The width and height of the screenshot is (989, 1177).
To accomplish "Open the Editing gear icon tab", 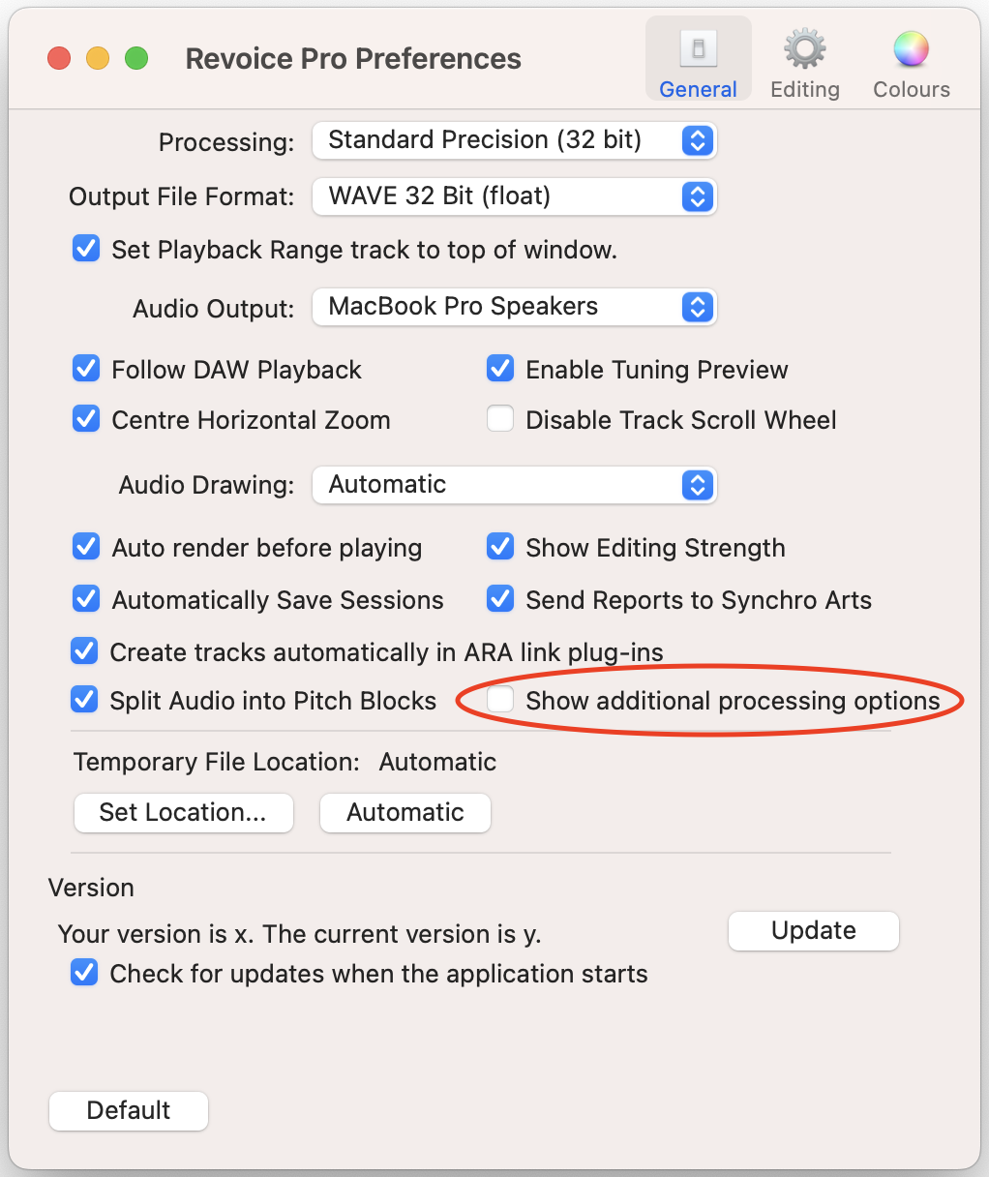I will pyautogui.click(x=804, y=48).
